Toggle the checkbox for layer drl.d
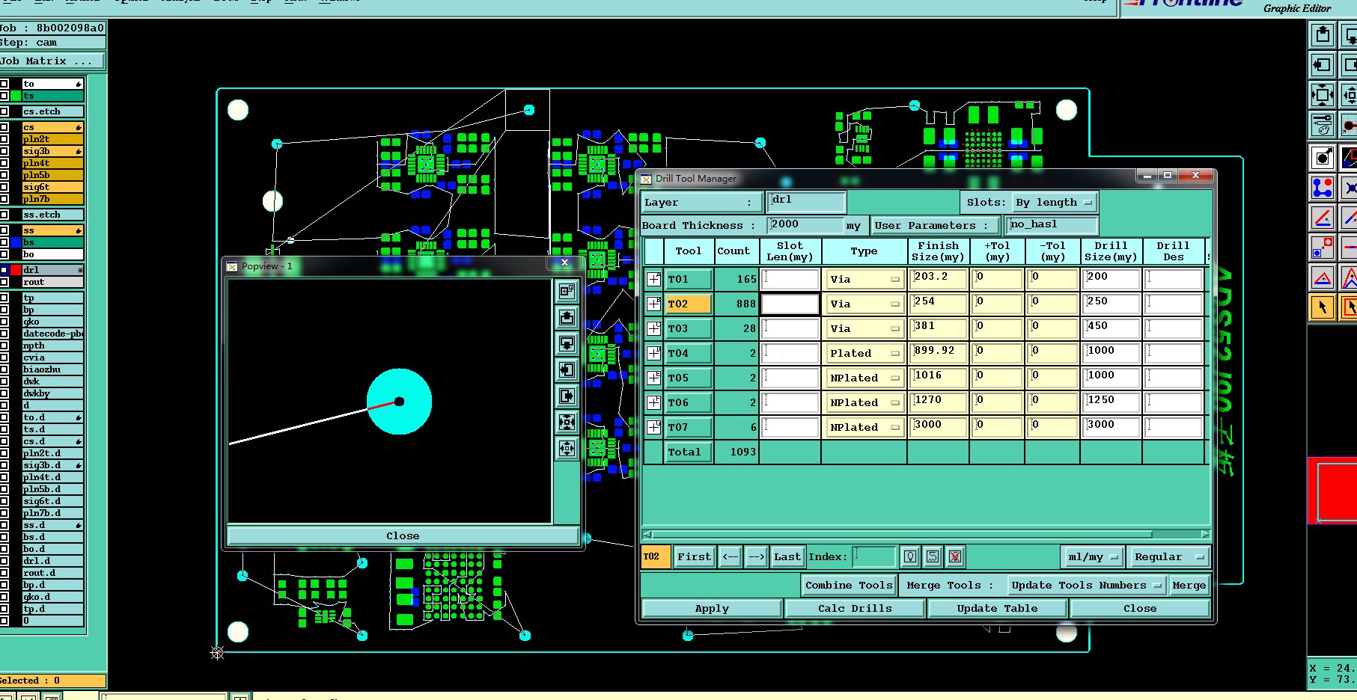The width and height of the screenshot is (1357, 700). click(x=4, y=561)
